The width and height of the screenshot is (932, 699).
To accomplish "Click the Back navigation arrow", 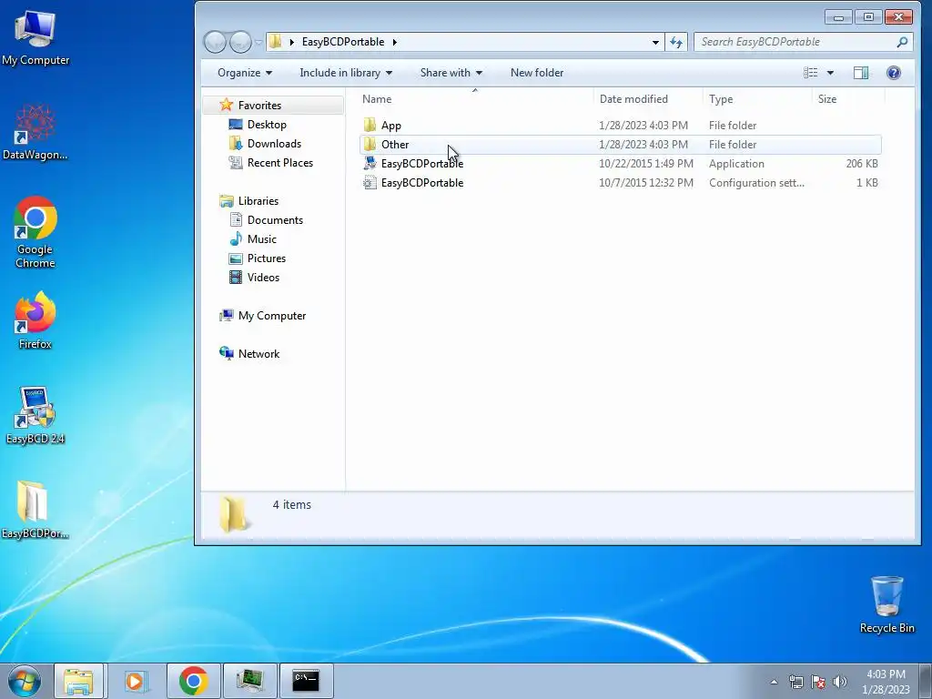I will (x=215, y=42).
